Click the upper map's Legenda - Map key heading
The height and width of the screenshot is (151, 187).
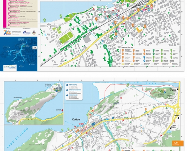pyautogui.click(x=127, y=47)
